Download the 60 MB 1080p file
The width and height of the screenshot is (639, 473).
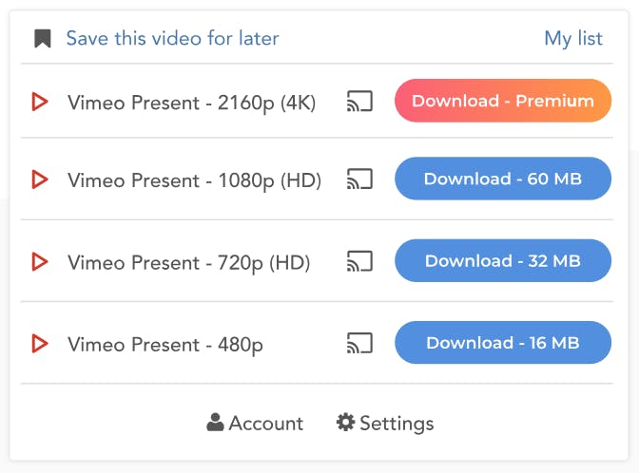point(503,179)
